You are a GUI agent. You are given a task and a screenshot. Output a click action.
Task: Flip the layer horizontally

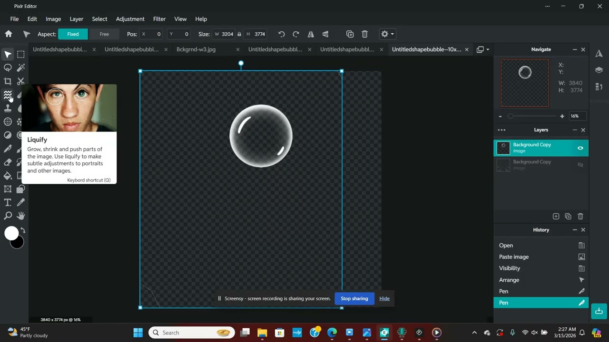pos(311,34)
